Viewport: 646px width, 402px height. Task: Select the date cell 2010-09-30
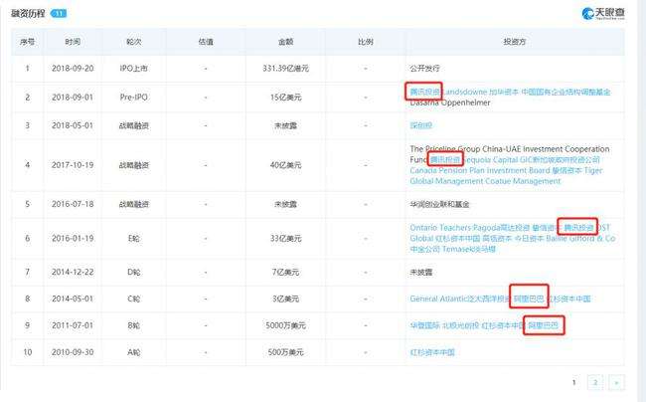[73, 352]
